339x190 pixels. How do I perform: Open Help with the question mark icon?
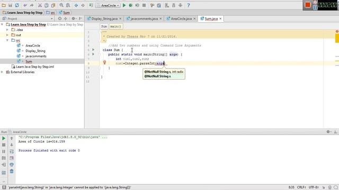click(x=189, y=5)
